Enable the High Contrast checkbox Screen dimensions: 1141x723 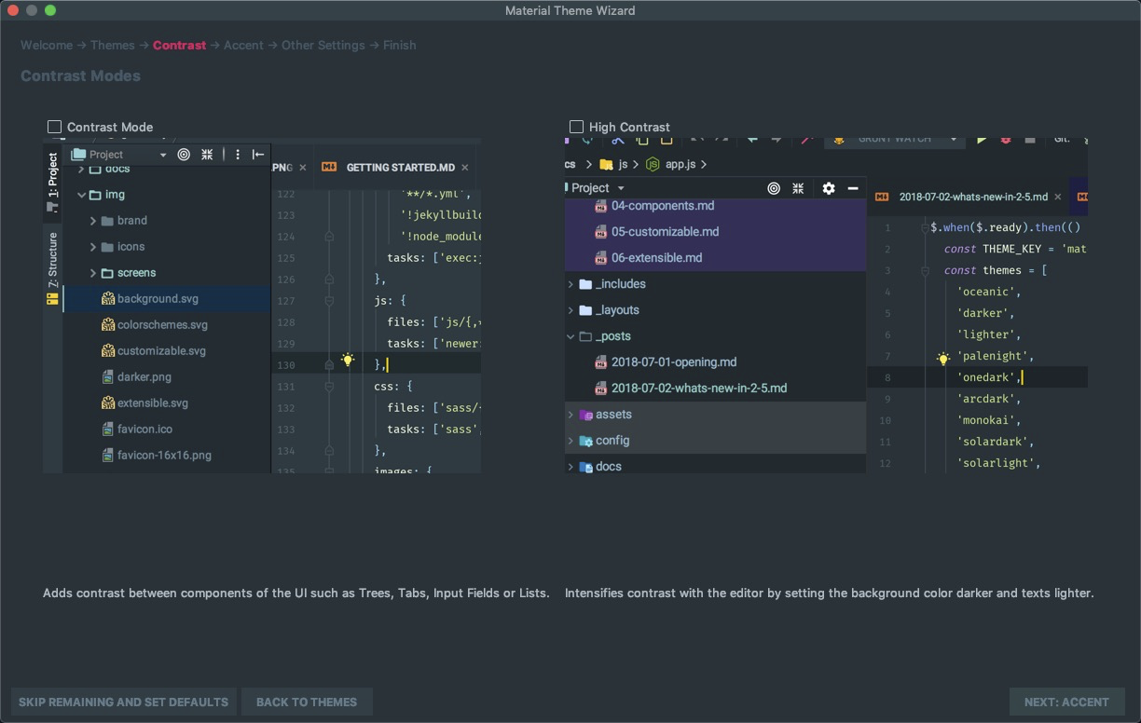576,127
